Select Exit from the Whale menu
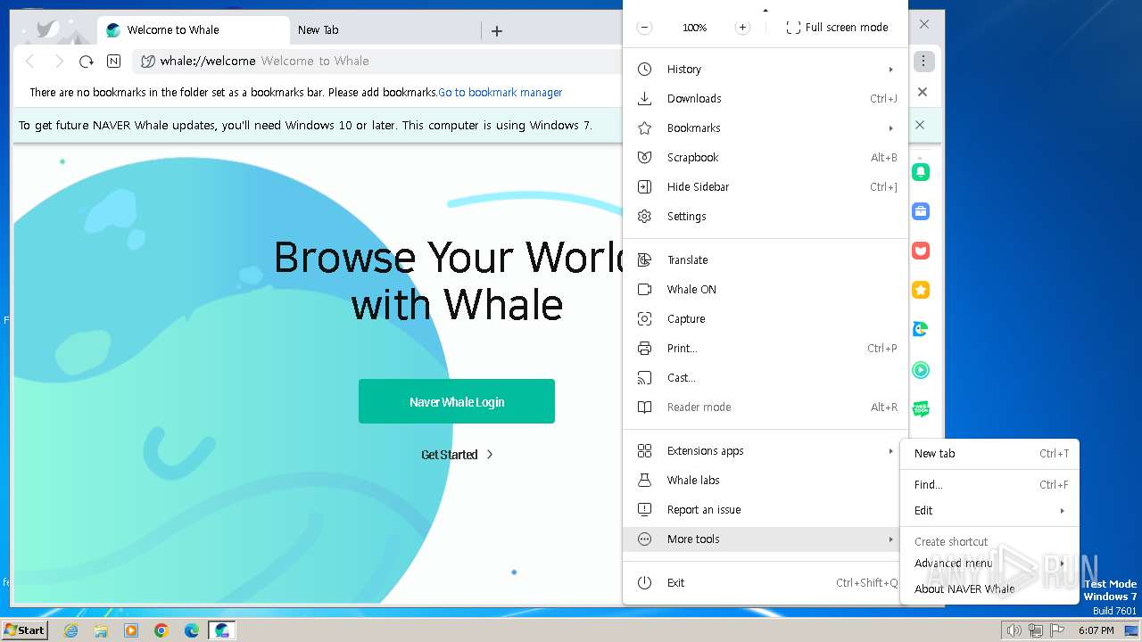 765,583
